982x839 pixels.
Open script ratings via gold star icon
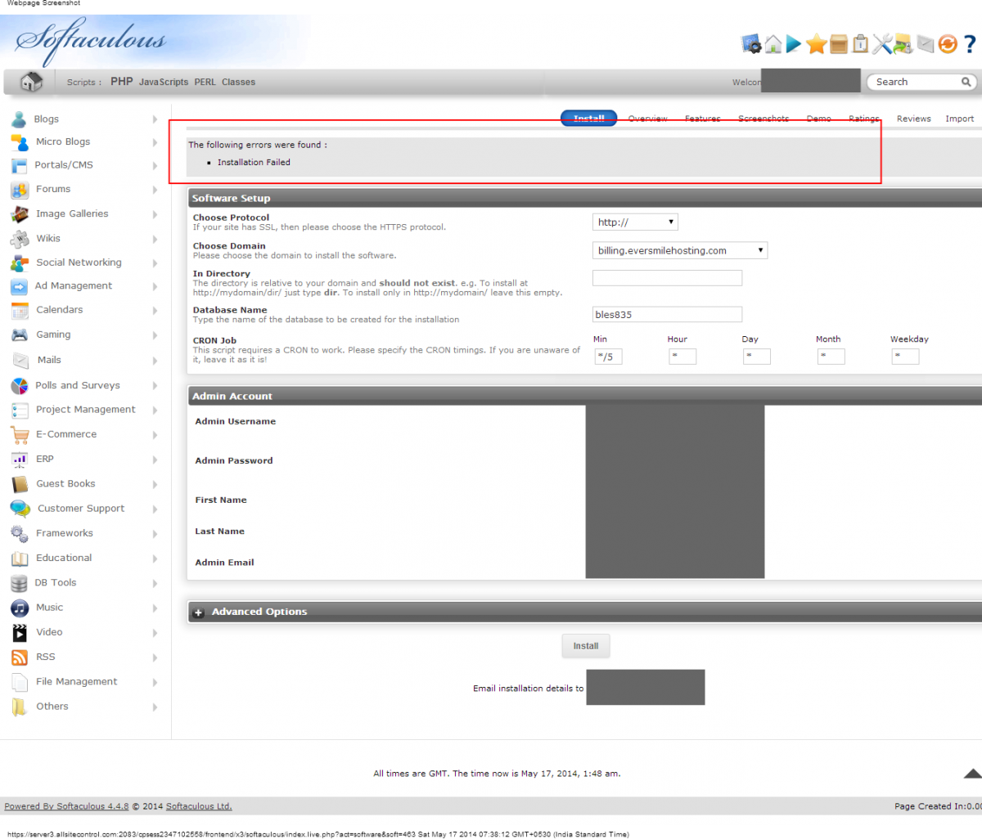816,43
